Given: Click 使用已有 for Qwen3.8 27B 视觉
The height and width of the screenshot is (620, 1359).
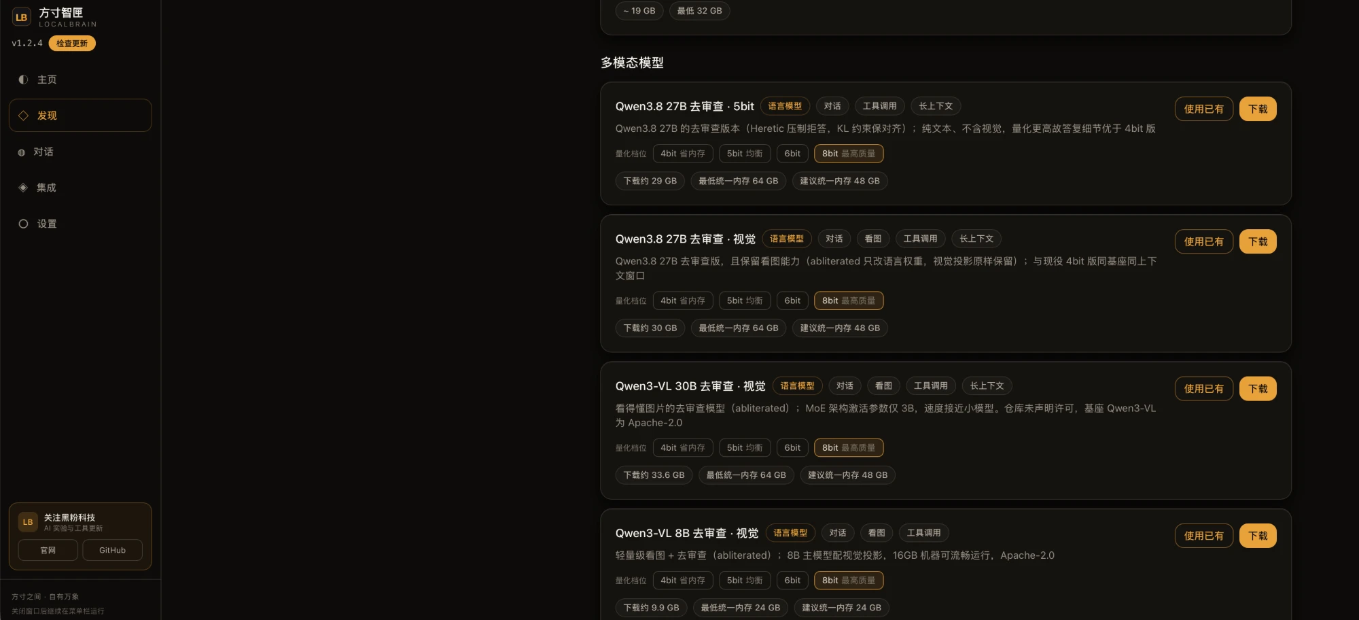Looking at the screenshot, I should tap(1204, 241).
